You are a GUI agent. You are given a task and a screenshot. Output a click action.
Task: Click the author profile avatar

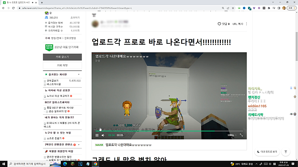click(95, 24)
